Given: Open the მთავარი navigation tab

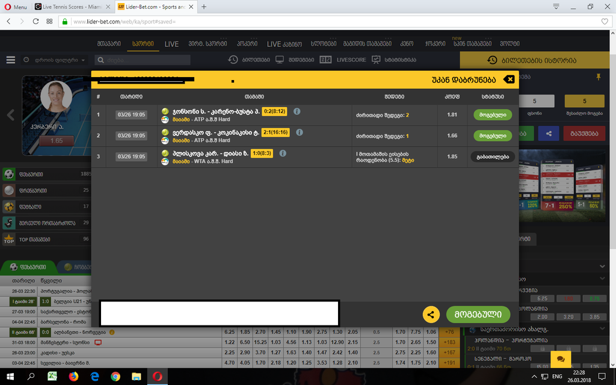Looking at the screenshot, I should [x=109, y=43].
